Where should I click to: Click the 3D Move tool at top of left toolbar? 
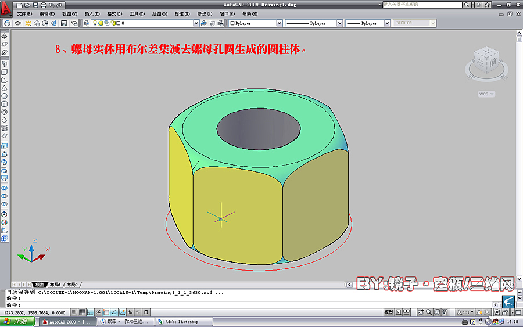click(x=4, y=37)
